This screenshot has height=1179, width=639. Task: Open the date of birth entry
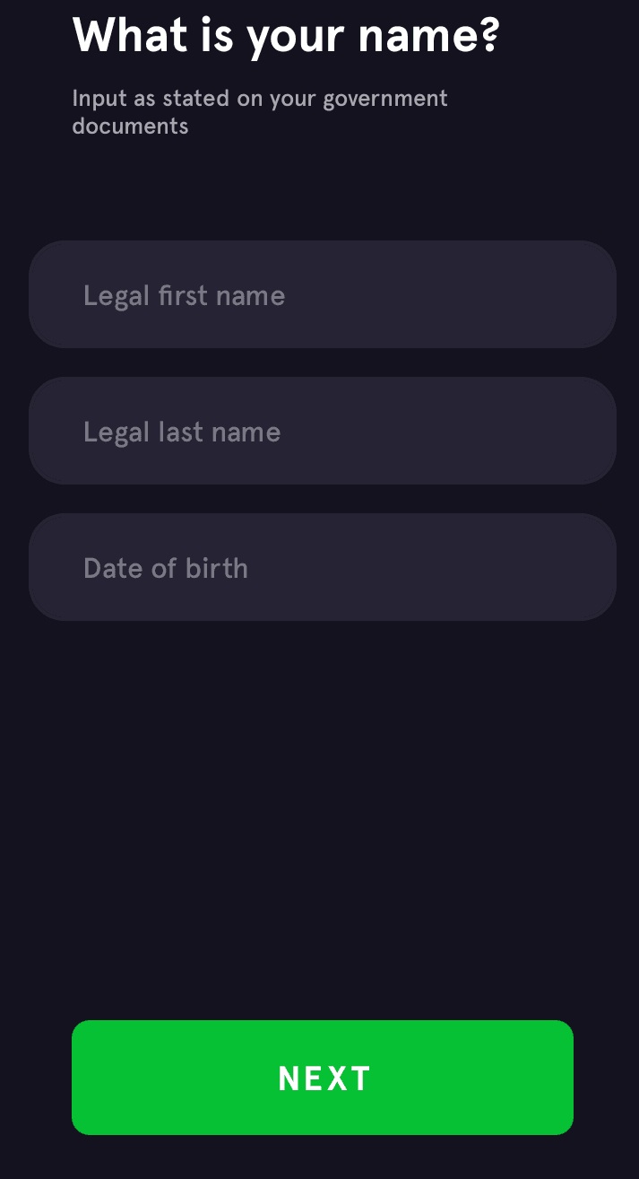323,567
